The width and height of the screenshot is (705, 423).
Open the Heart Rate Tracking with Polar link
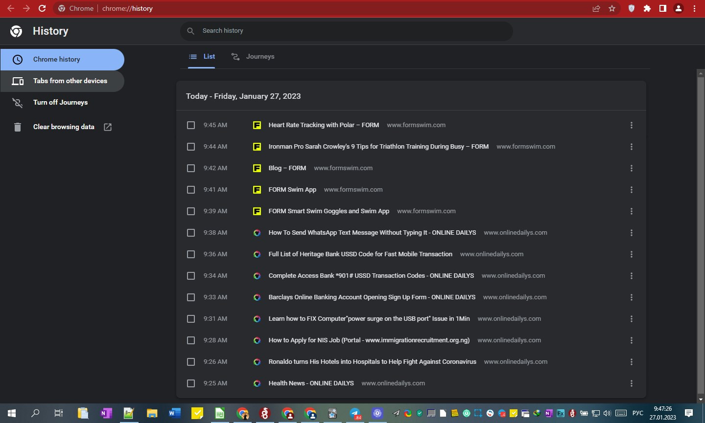324,125
